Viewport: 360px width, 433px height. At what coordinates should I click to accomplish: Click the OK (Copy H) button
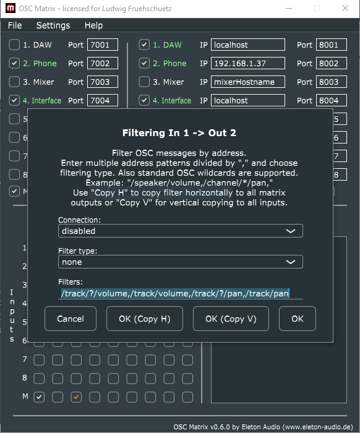[145, 319]
